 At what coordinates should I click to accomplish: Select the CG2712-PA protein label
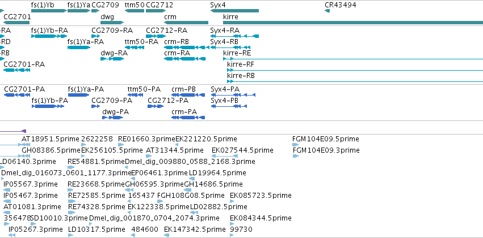[168, 101]
